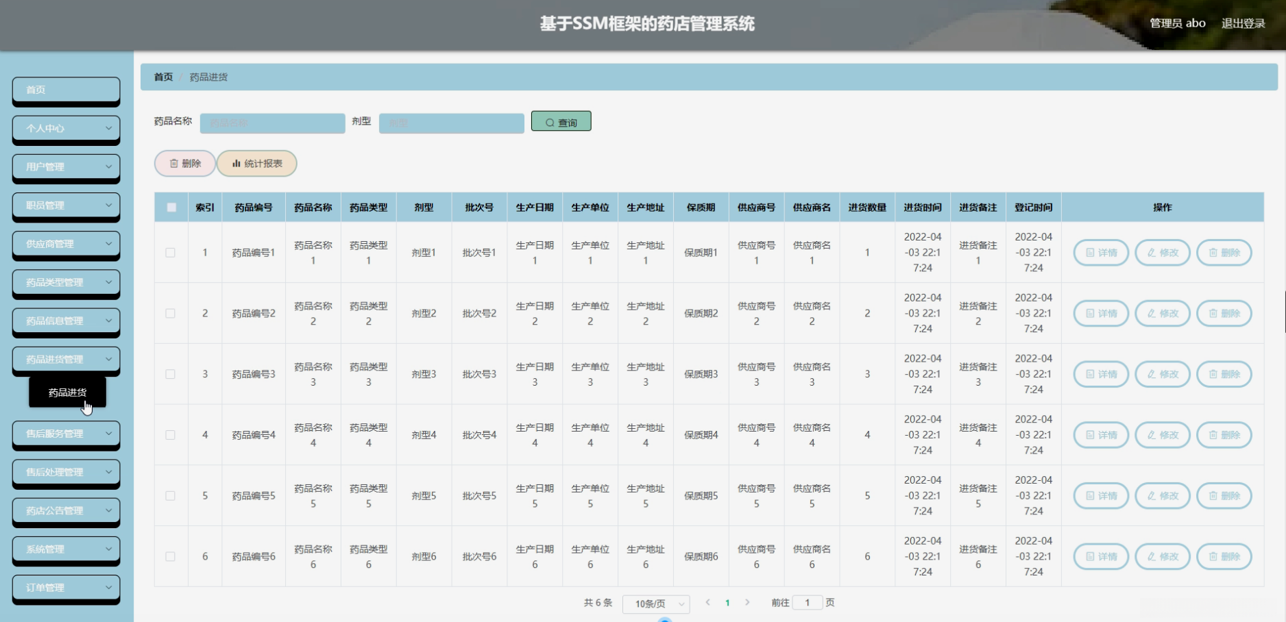
Task: Toggle the select-all checkbox in the table header
Action: (x=171, y=208)
